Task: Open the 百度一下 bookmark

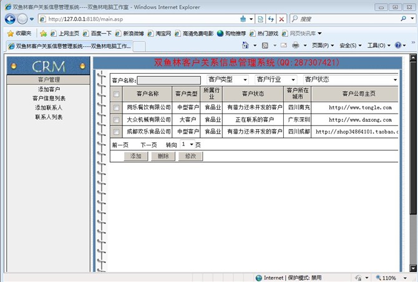Action: (x=97, y=33)
